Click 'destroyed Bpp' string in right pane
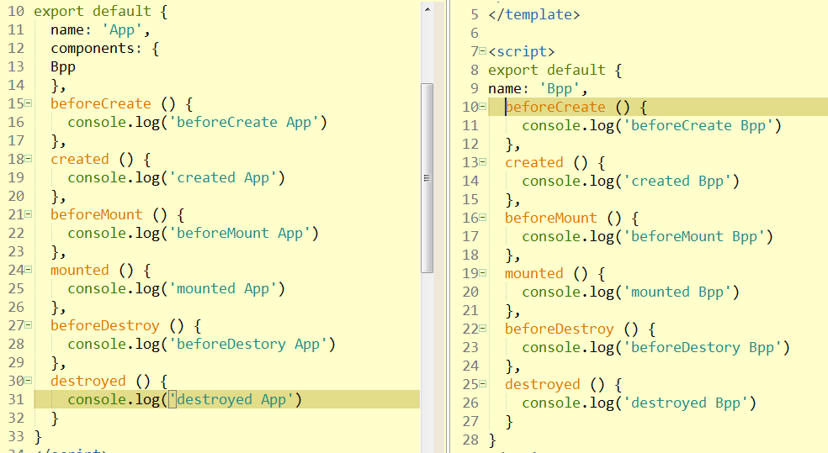The image size is (828, 453). point(686,403)
